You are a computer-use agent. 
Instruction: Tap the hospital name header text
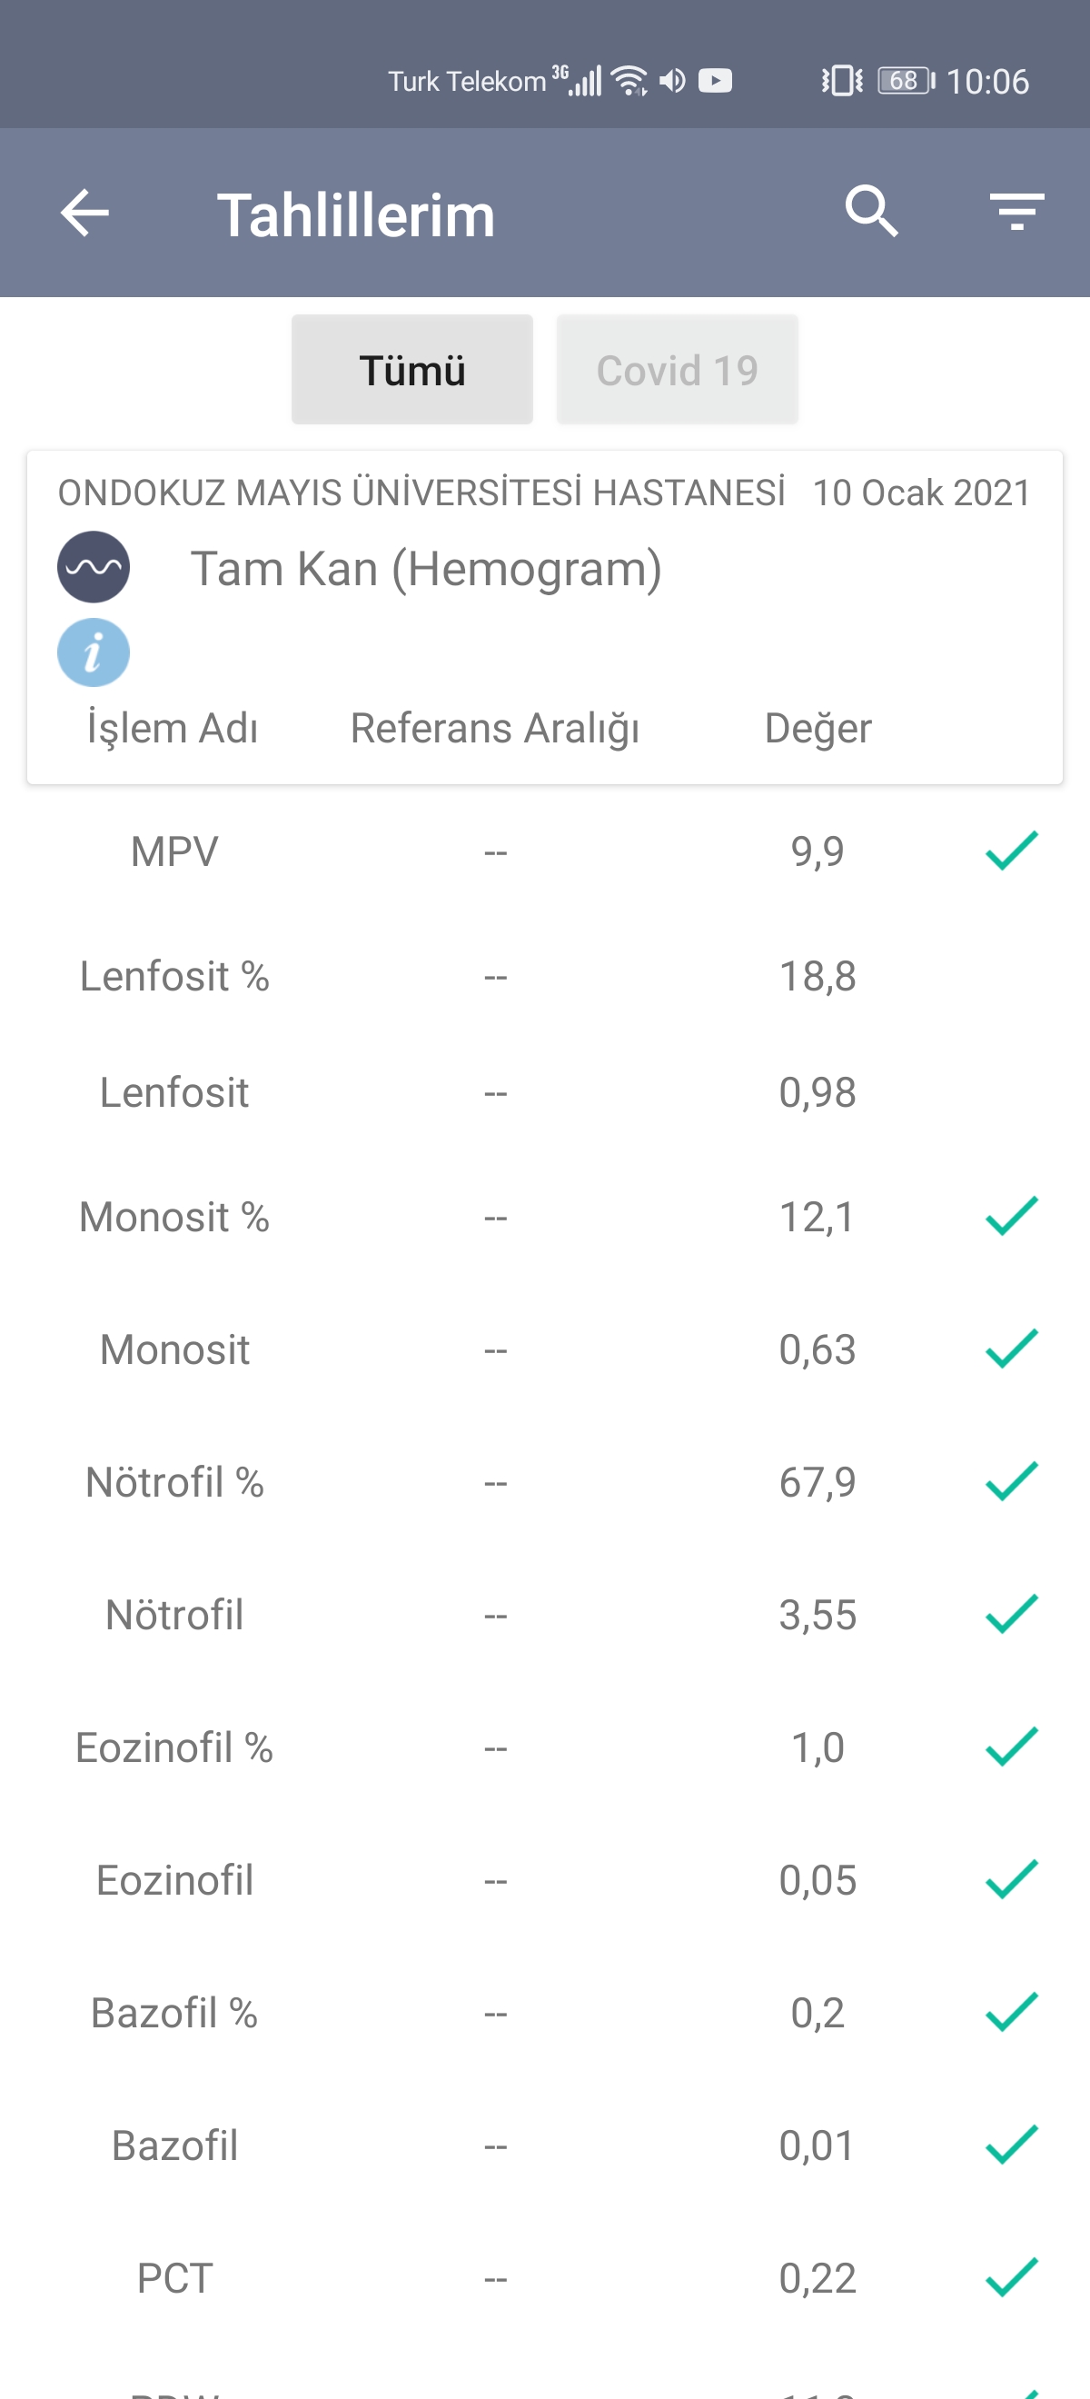point(421,493)
